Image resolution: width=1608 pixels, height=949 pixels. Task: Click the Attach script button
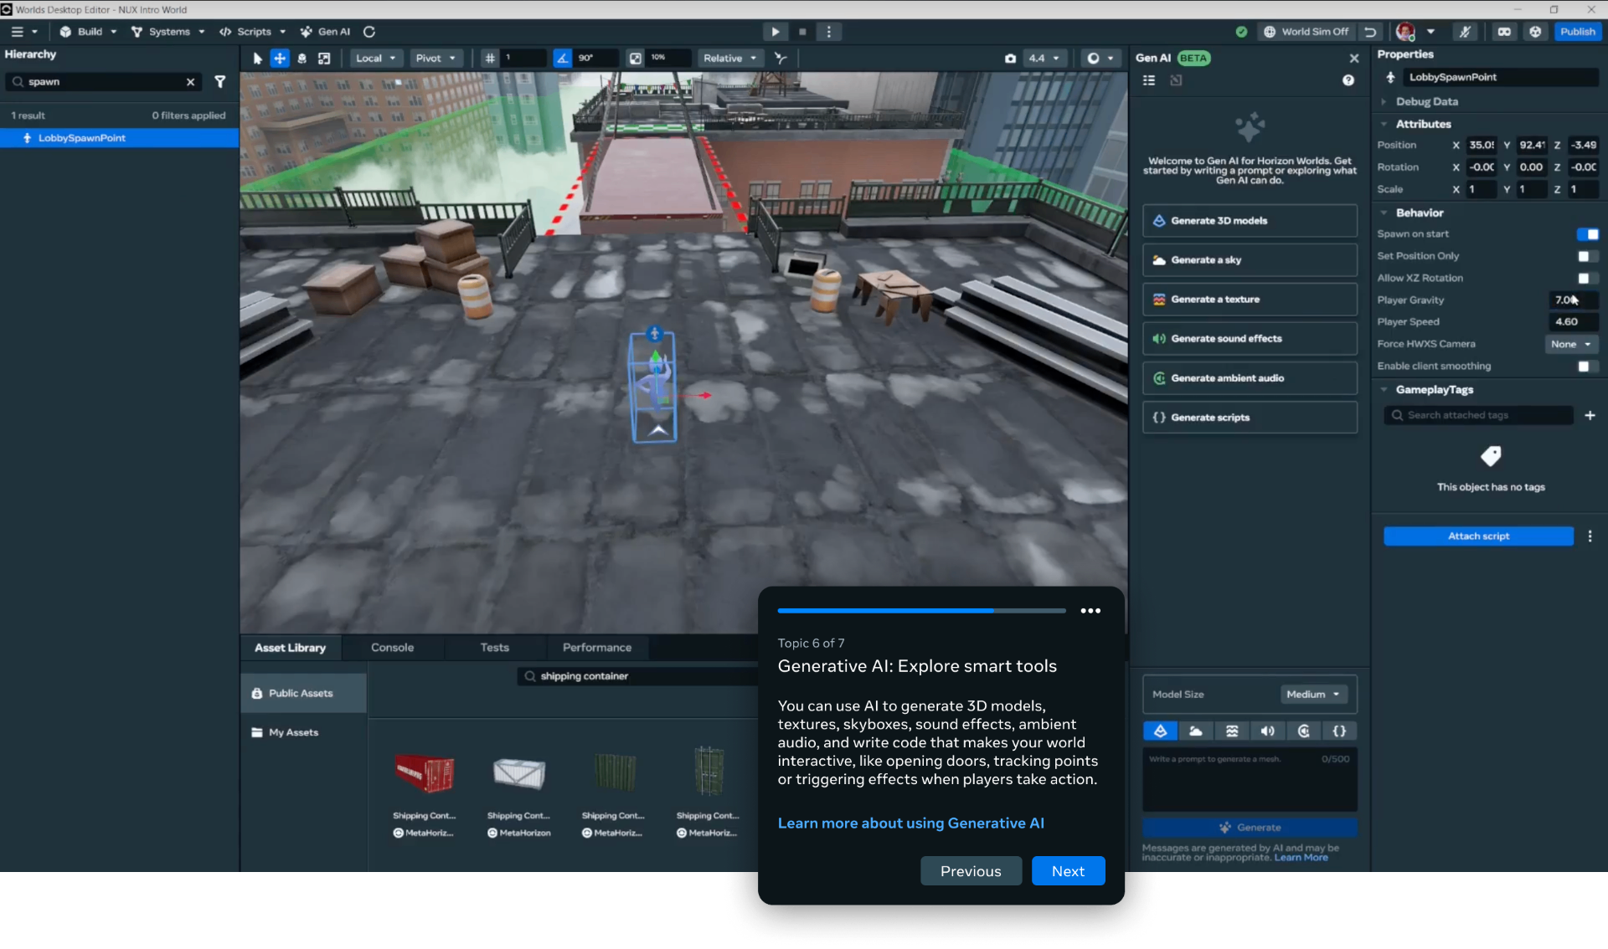(1478, 536)
